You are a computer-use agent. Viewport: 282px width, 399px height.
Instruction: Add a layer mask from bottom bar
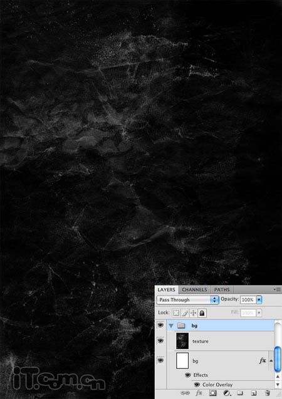coord(213,393)
